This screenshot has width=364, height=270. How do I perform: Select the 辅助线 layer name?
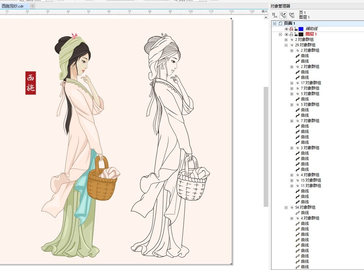tap(311, 29)
